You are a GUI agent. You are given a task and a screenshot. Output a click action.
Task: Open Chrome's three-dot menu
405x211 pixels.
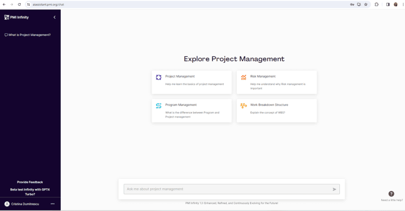[402, 4]
